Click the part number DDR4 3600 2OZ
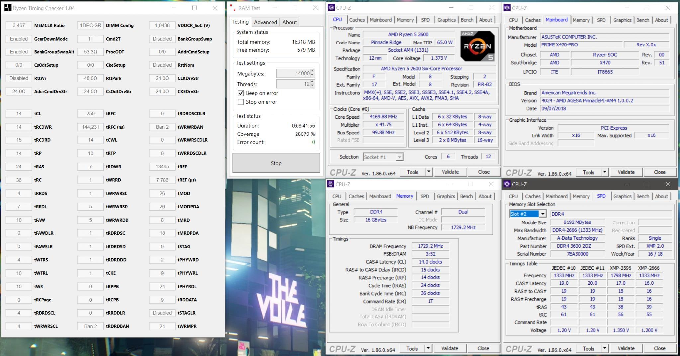Image resolution: width=680 pixels, height=356 pixels. pos(577,246)
